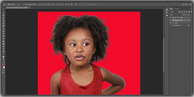Open the search icon in the top right
The width and height of the screenshot is (194, 97).
click(183, 4)
